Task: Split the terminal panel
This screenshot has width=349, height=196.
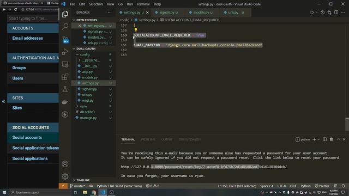Action: [x=325, y=139]
